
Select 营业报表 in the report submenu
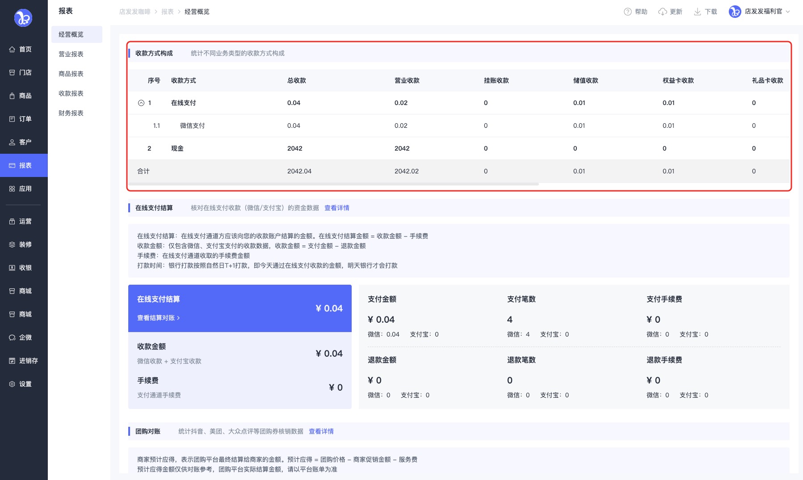click(x=71, y=54)
